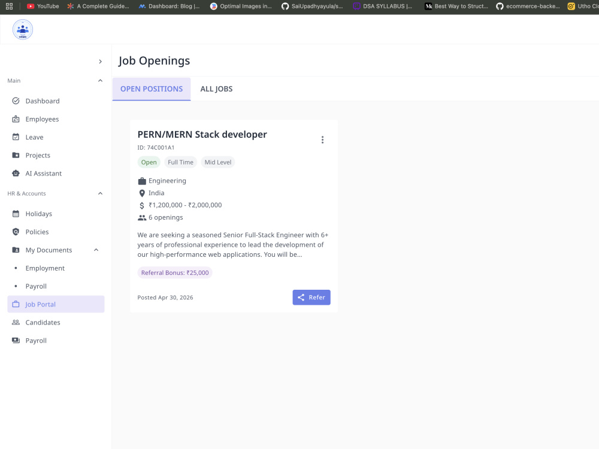Click the bottom Payroll money icon

pyautogui.click(x=16, y=341)
